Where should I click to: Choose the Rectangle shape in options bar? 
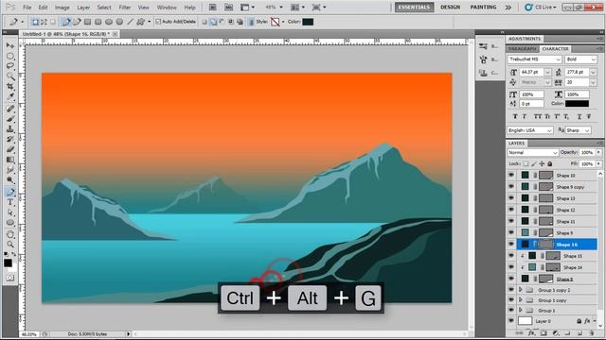pos(88,22)
